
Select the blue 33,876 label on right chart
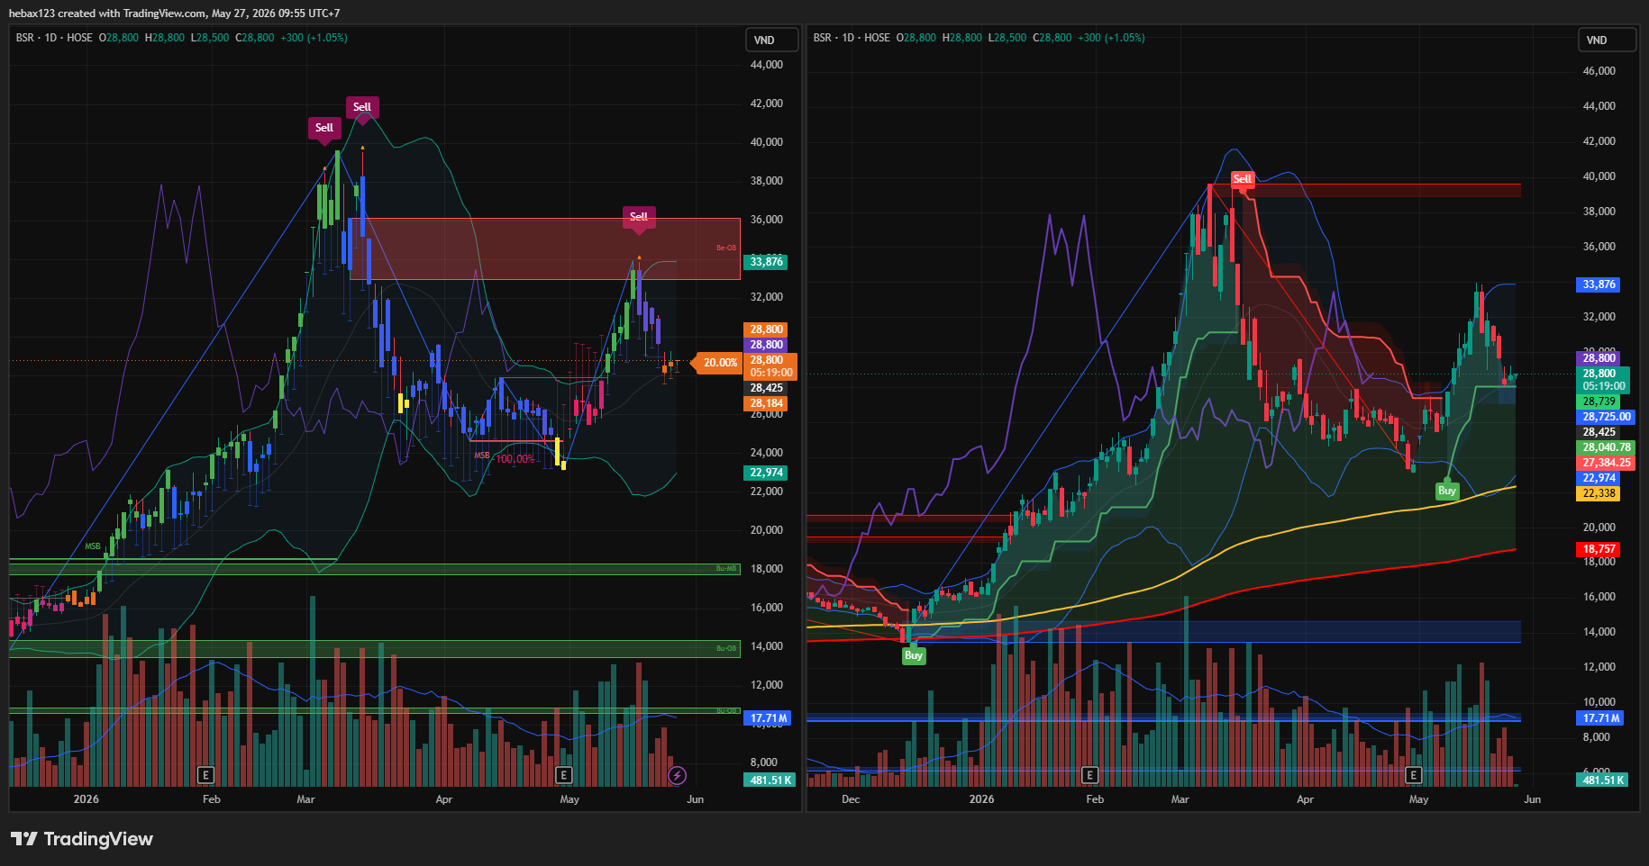coord(1599,284)
